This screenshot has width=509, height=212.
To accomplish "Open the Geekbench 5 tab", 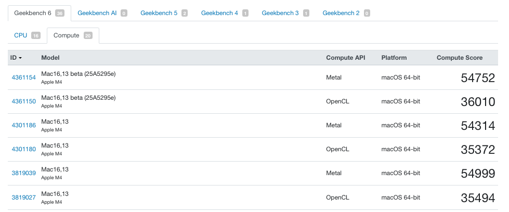I will (x=159, y=13).
